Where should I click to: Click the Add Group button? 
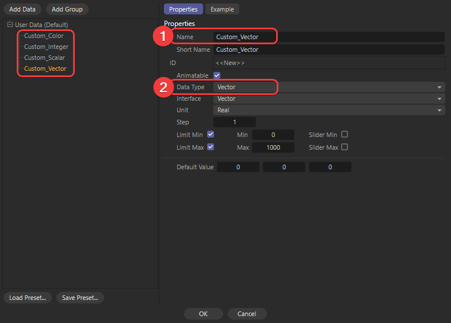click(67, 9)
